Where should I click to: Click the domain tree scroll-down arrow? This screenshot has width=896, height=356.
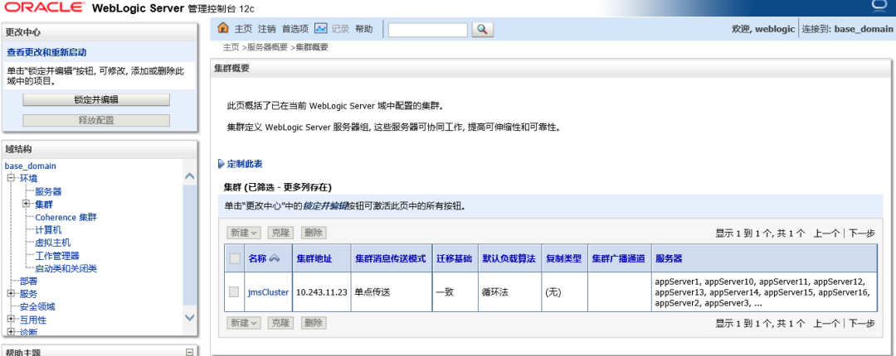190,317
